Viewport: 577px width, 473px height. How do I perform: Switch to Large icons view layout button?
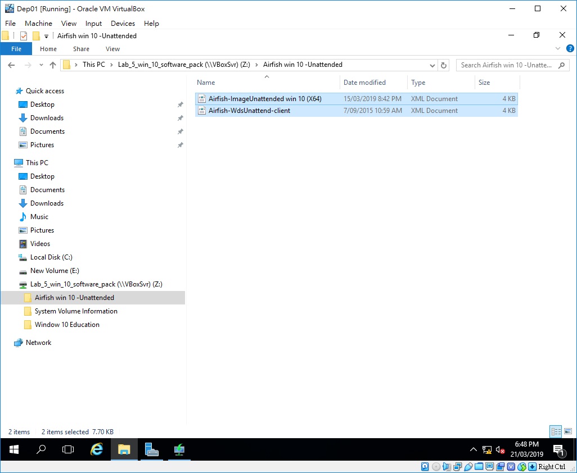click(568, 431)
